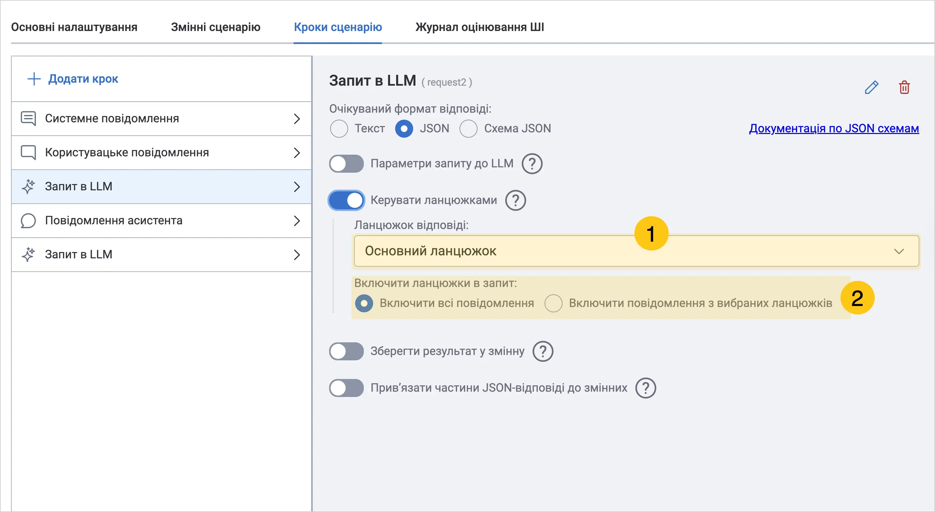The width and height of the screenshot is (935, 512).
Task: Select JSON response format
Action: (x=404, y=129)
